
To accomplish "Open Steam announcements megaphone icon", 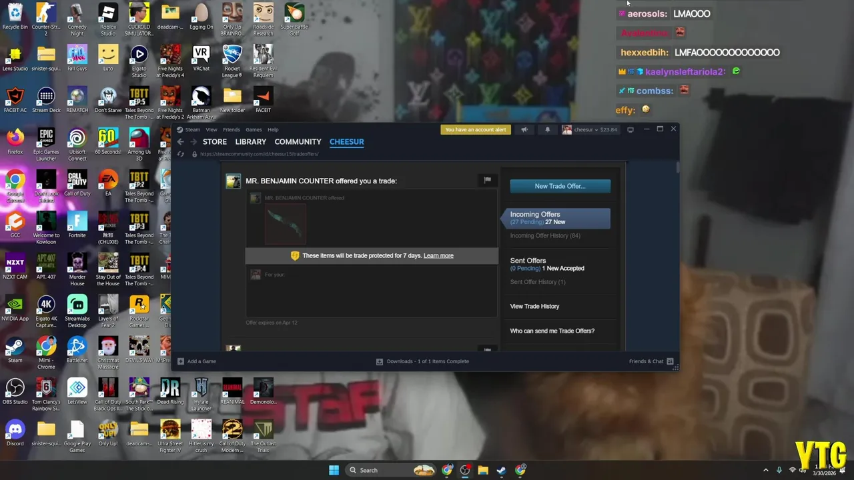I will [524, 129].
